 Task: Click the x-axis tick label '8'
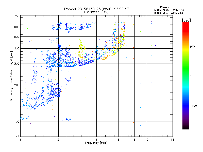(134, 140)
